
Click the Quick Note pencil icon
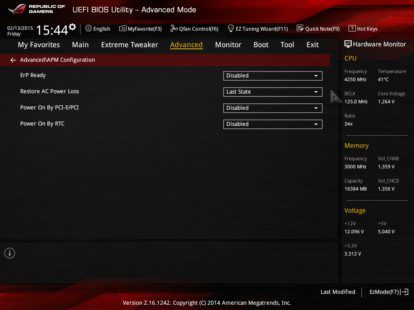300,28
